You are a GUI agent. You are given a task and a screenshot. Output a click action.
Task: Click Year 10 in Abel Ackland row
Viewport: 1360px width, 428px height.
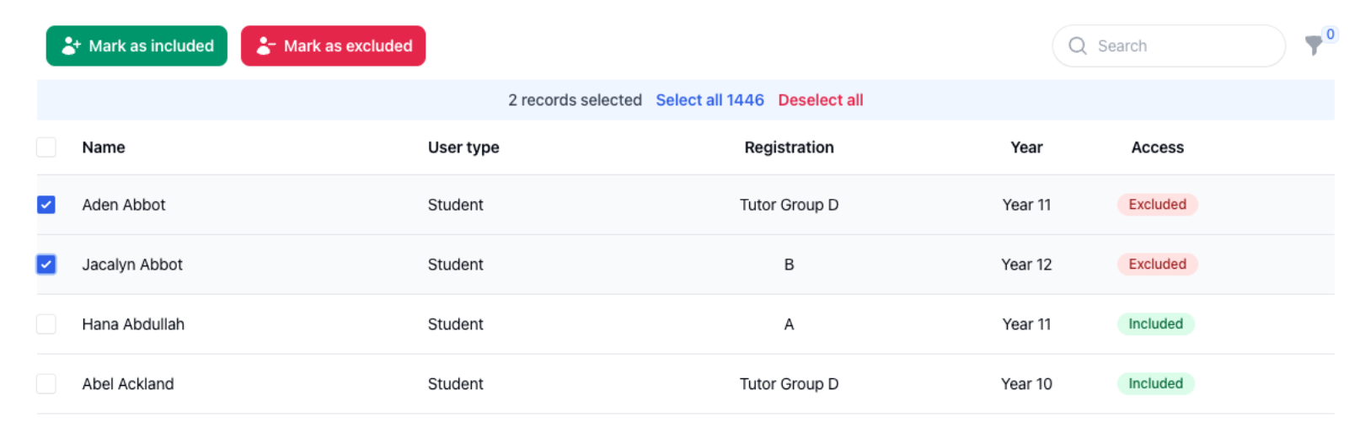click(1026, 384)
